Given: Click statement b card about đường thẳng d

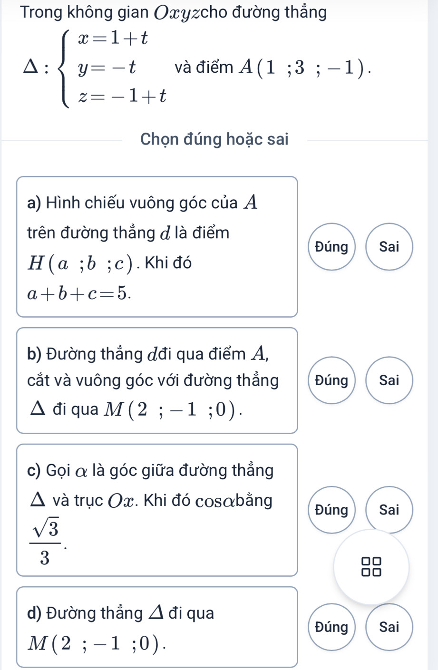Looking at the screenshot, I should pyautogui.click(x=157, y=380).
